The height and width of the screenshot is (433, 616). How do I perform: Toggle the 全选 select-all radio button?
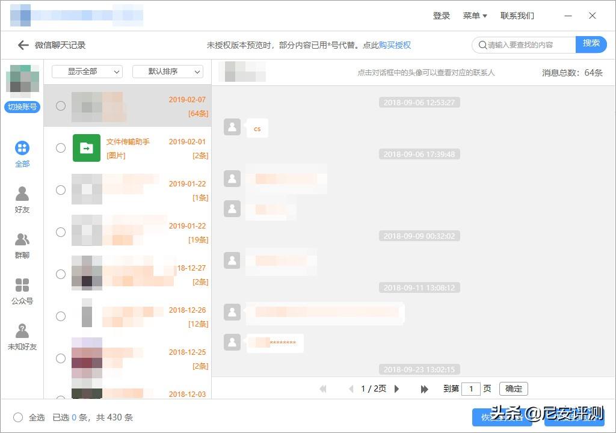[18, 417]
